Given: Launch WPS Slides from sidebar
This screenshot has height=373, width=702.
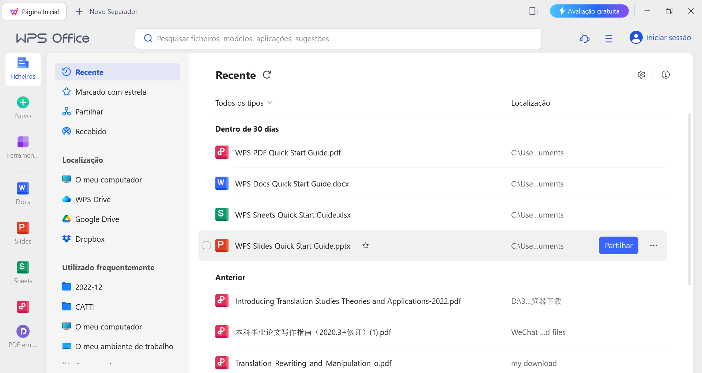Looking at the screenshot, I should click(x=23, y=233).
